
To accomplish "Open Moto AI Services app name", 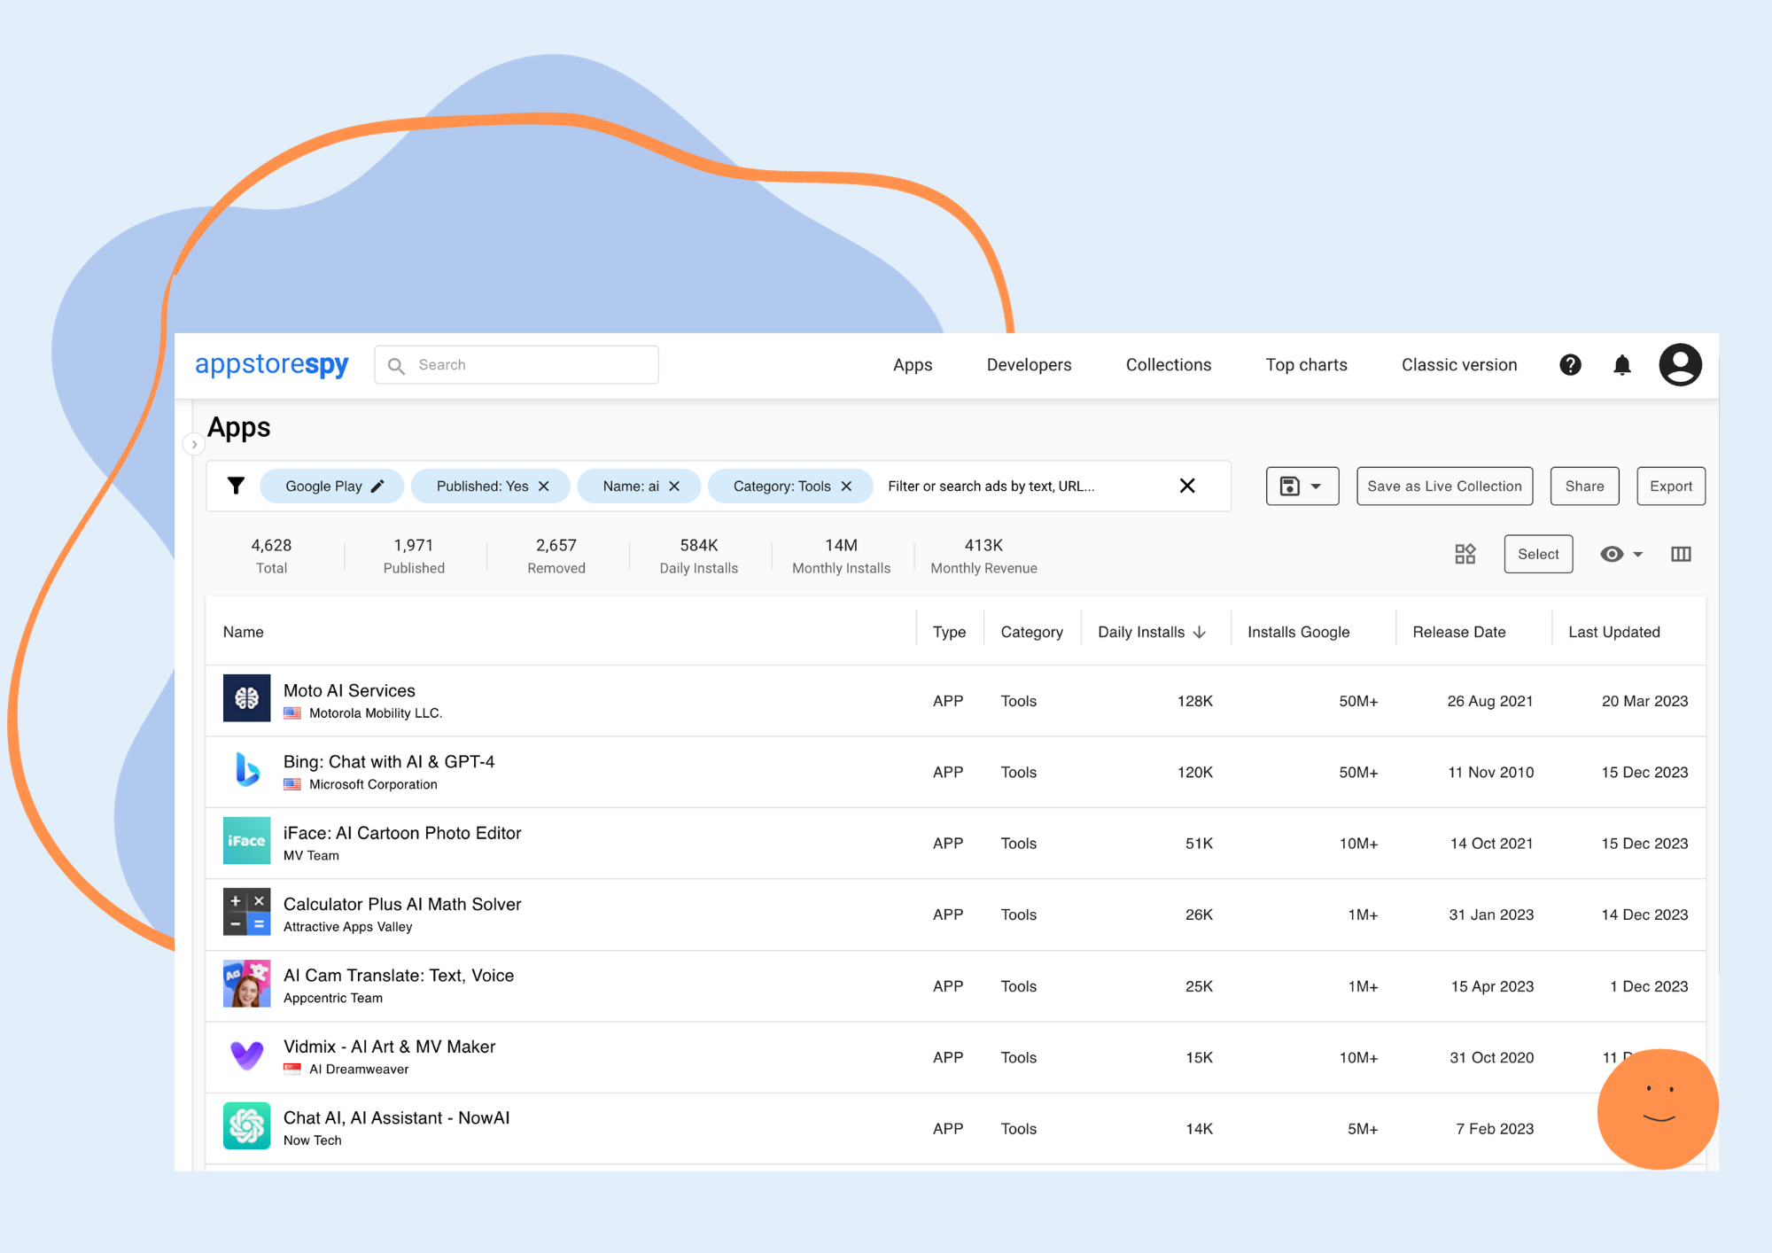I will click(x=349, y=690).
